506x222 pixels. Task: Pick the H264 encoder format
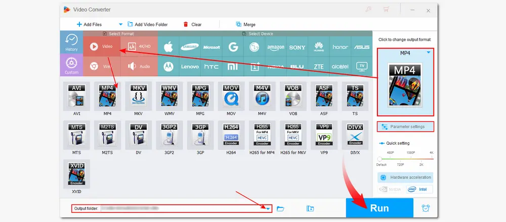tap(231, 135)
